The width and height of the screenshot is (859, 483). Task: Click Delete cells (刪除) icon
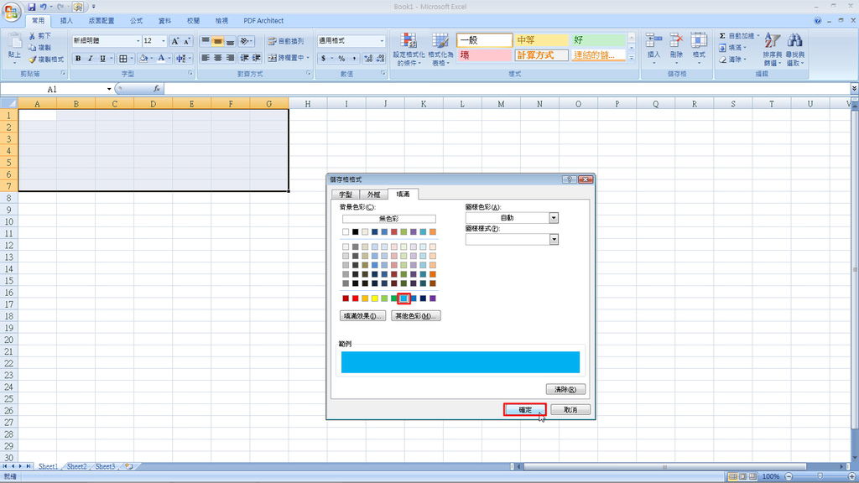(676, 41)
